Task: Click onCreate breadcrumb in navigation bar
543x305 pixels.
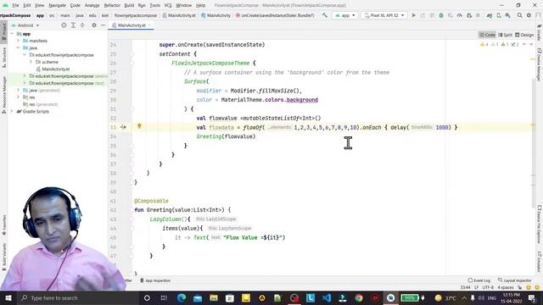Action: click(x=275, y=15)
